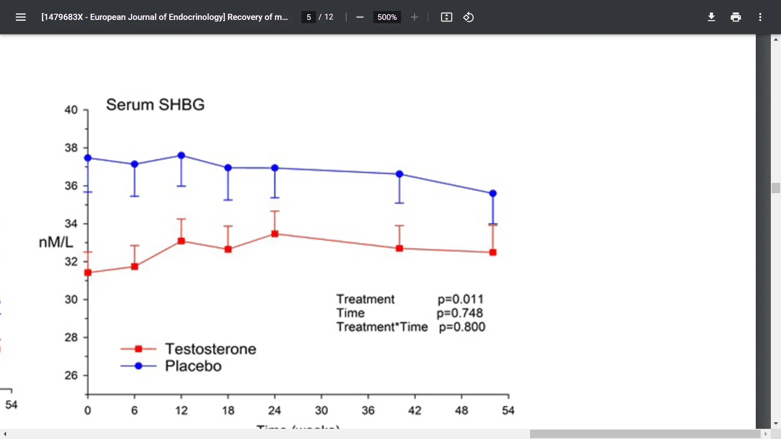Open the more actions menu
The image size is (781, 439).
760,17
